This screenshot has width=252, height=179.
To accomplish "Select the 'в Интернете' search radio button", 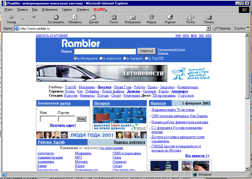I will click(x=75, y=58).
